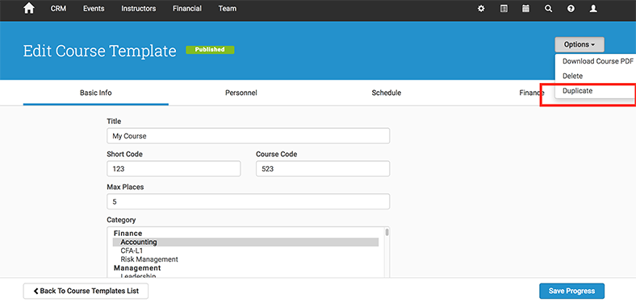The image size is (636, 302).
Task: Click the Course Code input field
Action: pyautogui.click(x=323, y=169)
